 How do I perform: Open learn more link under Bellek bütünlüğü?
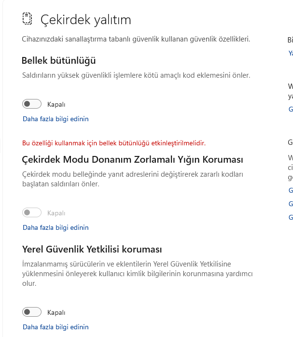[56, 119]
